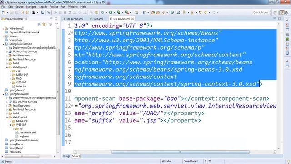The height and width of the screenshot is (164, 291).
Task: Click the Next Annotation toolbar icon
Action: [x=184, y=12]
